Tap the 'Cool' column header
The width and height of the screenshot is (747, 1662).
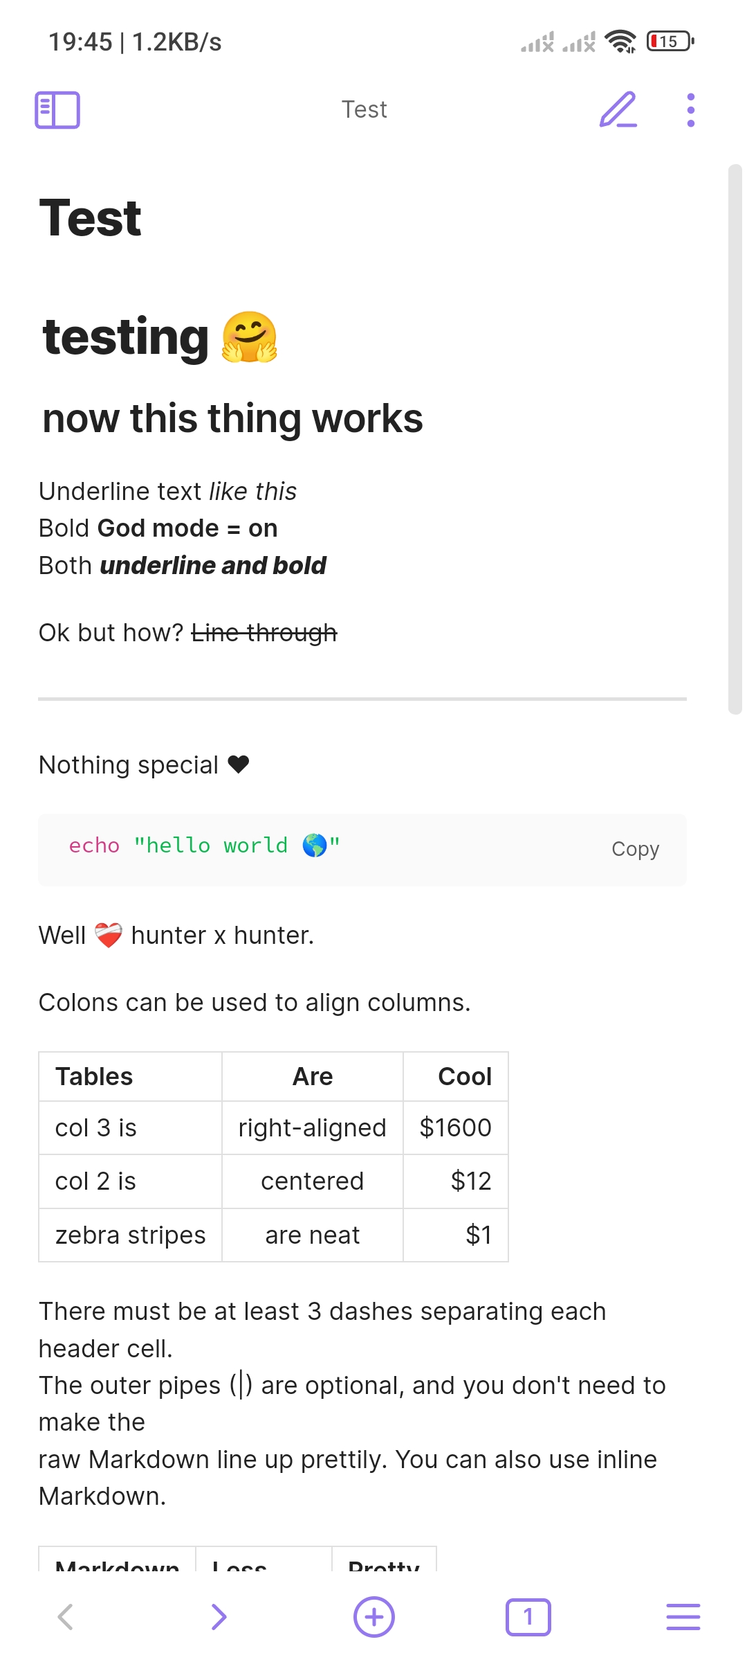coord(464,1077)
